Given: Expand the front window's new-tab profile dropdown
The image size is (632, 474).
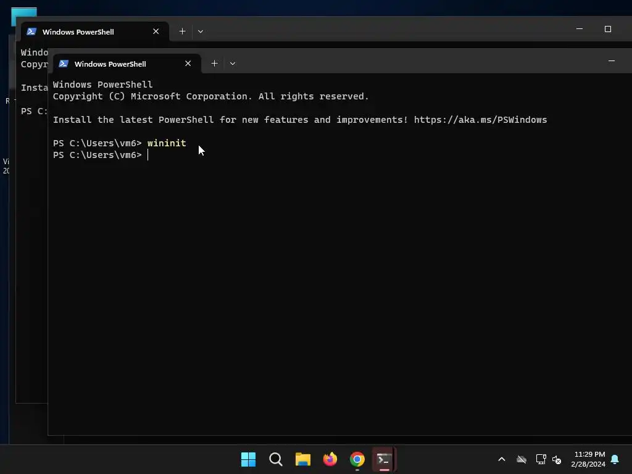Looking at the screenshot, I should pyautogui.click(x=233, y=64).
